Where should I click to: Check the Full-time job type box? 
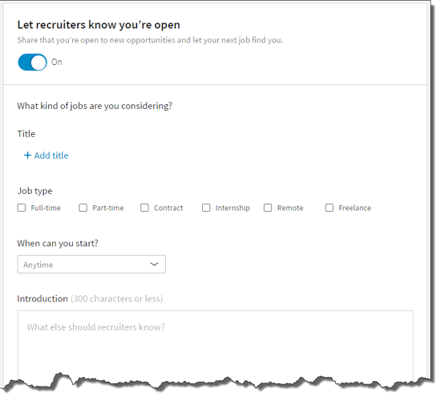pos(22,208)
